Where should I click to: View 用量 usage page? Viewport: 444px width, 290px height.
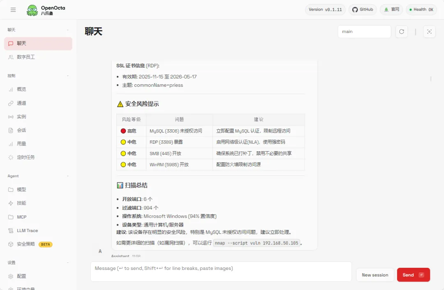click(38, 144)
